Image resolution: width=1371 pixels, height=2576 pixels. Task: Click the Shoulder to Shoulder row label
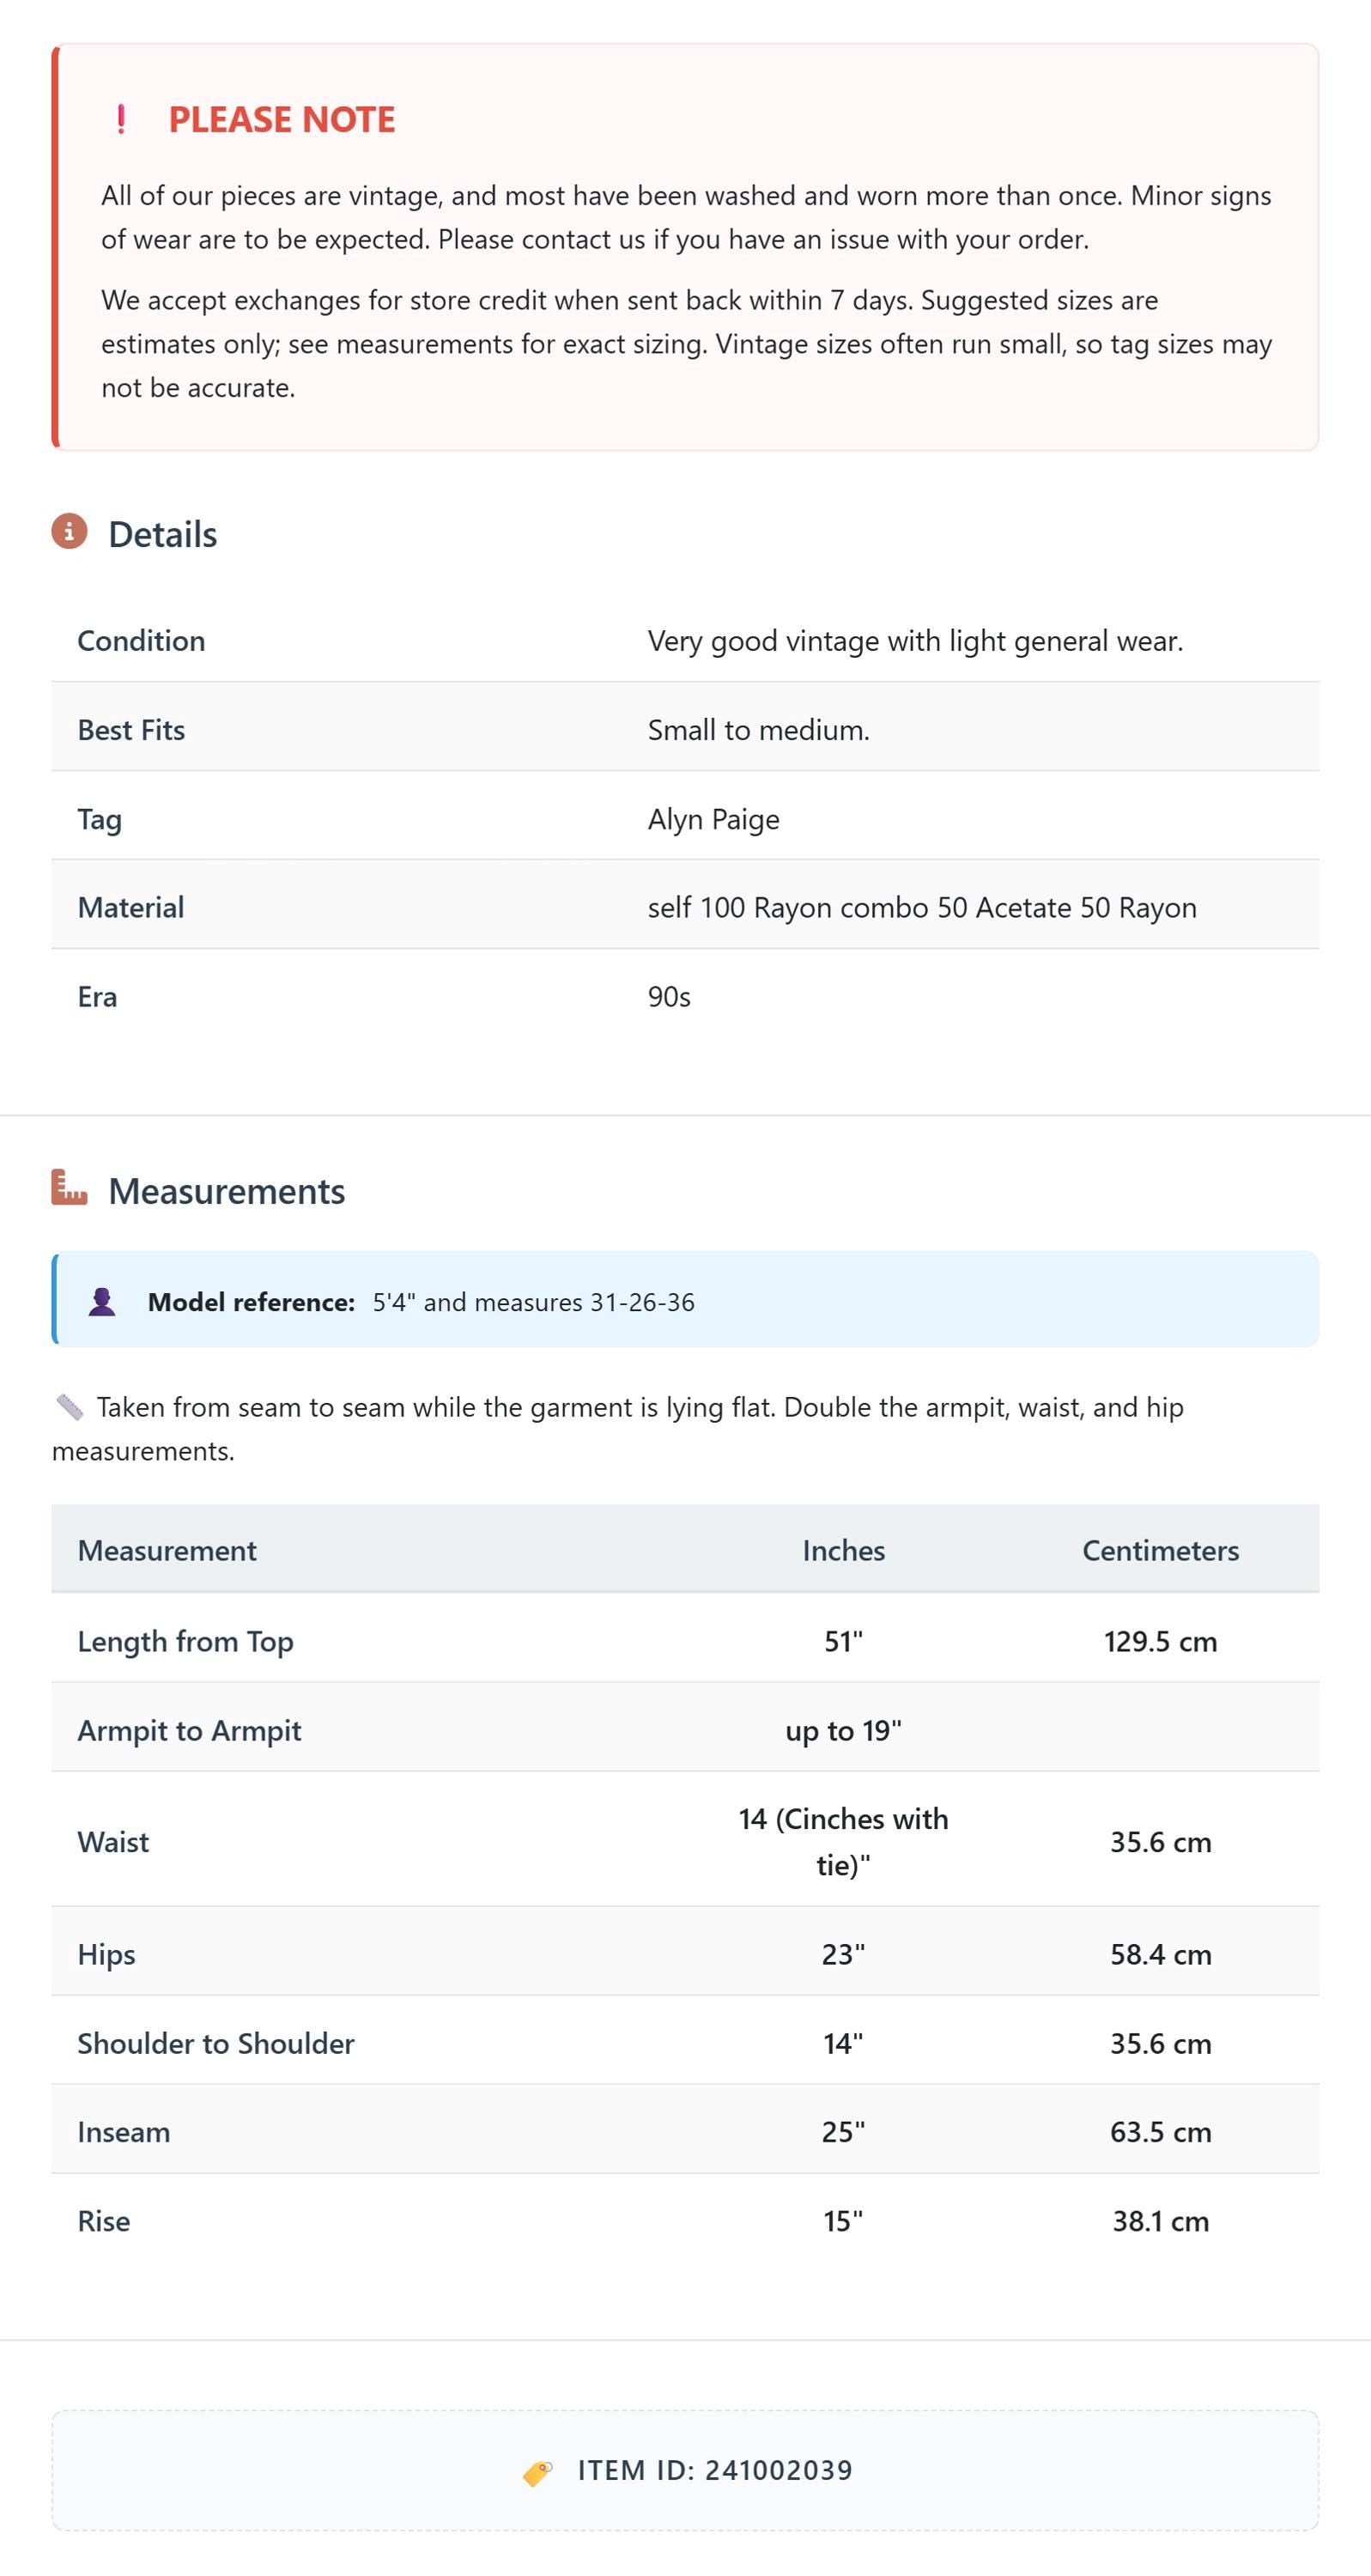[216, 2043]
